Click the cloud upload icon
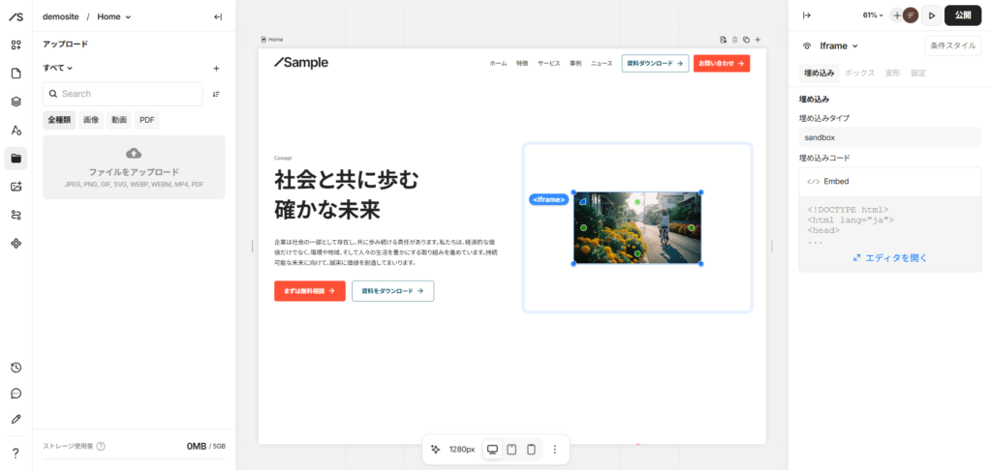This screenshot has height=470, width=992. pyautogui.click(x=134, y=153)
